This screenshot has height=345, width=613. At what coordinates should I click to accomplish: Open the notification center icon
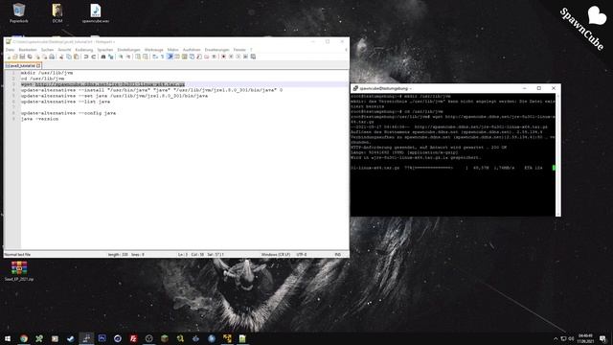602,338
